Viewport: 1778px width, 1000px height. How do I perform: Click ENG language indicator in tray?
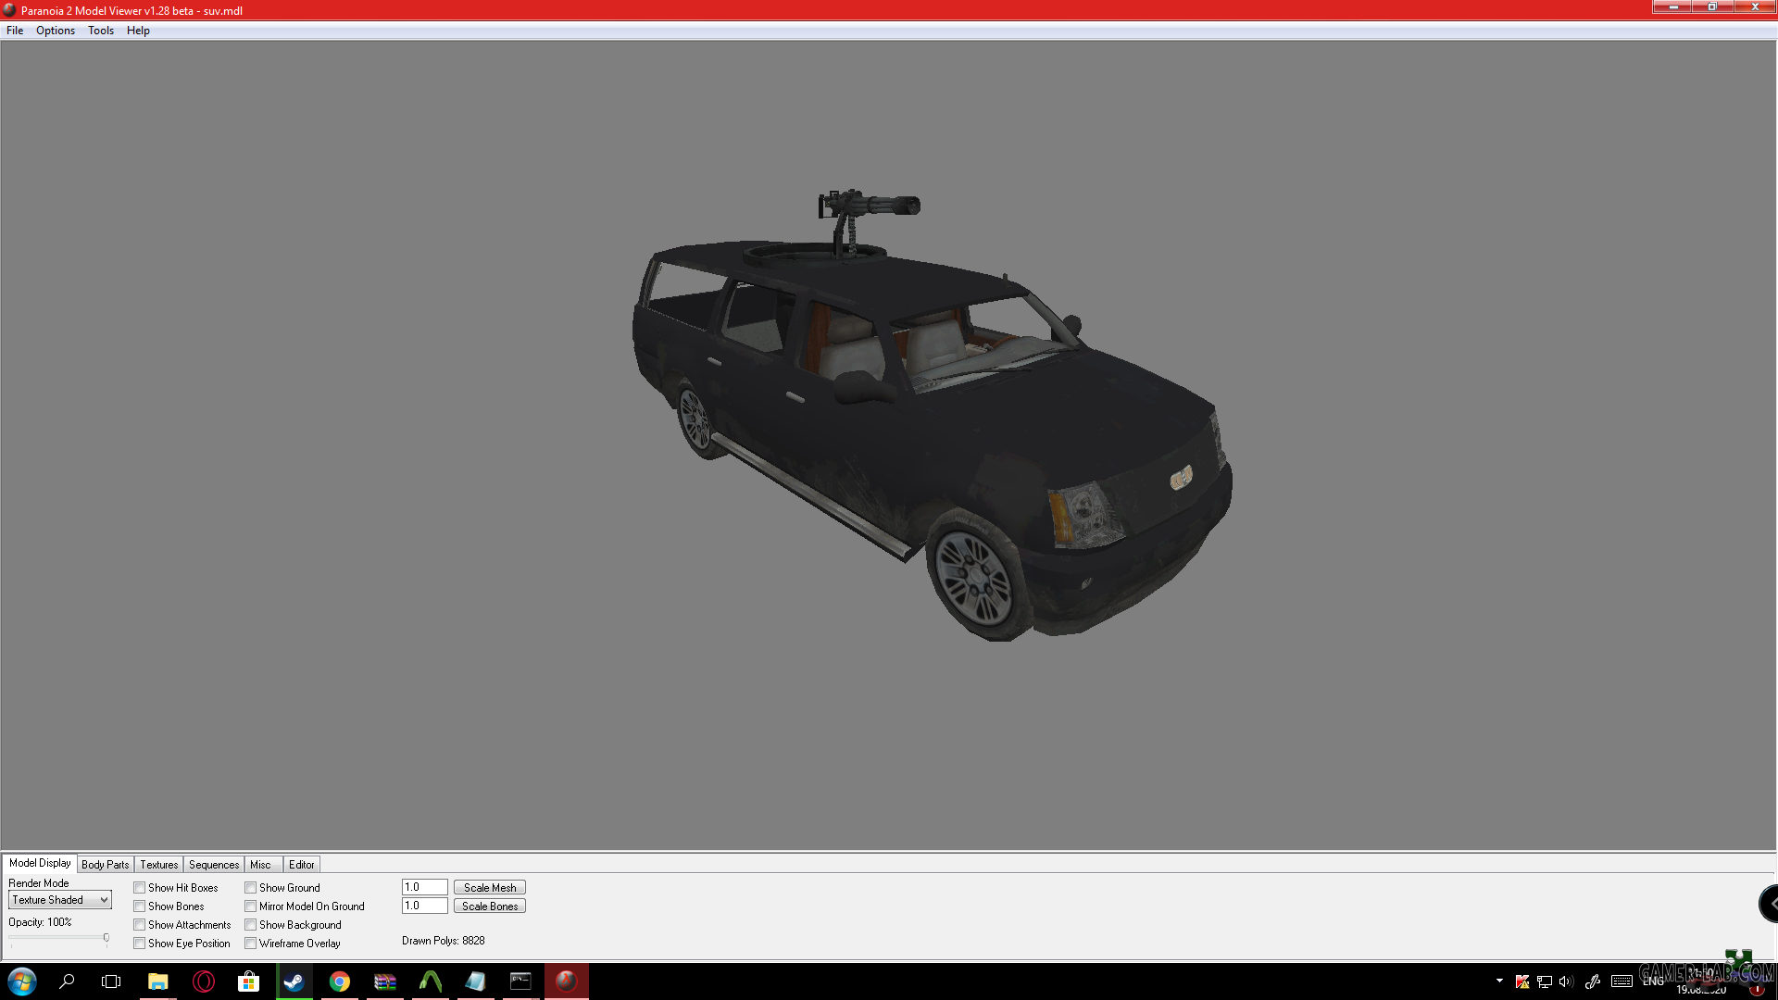[x=1654, y=981]
